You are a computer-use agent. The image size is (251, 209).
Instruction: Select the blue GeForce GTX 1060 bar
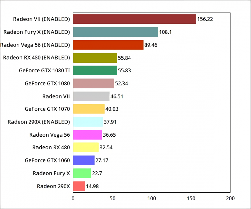pos(84,160)
